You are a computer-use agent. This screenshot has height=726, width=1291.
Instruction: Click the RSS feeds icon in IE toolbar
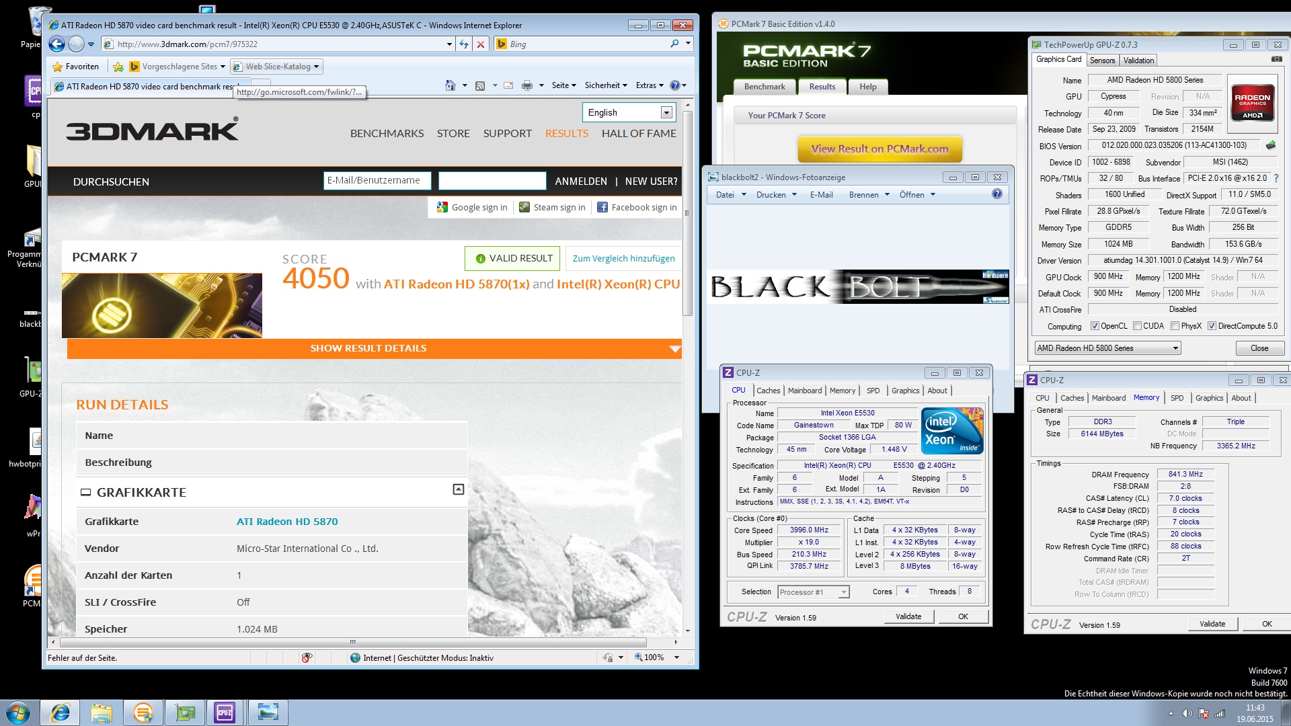coord(480,85)
